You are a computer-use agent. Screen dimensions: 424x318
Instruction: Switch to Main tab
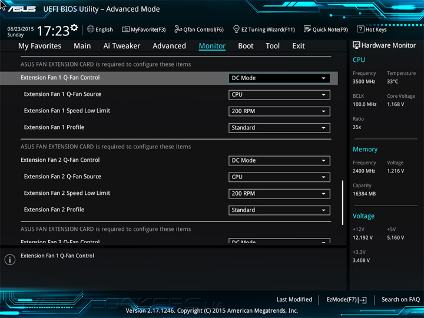[x=82, y=46]
